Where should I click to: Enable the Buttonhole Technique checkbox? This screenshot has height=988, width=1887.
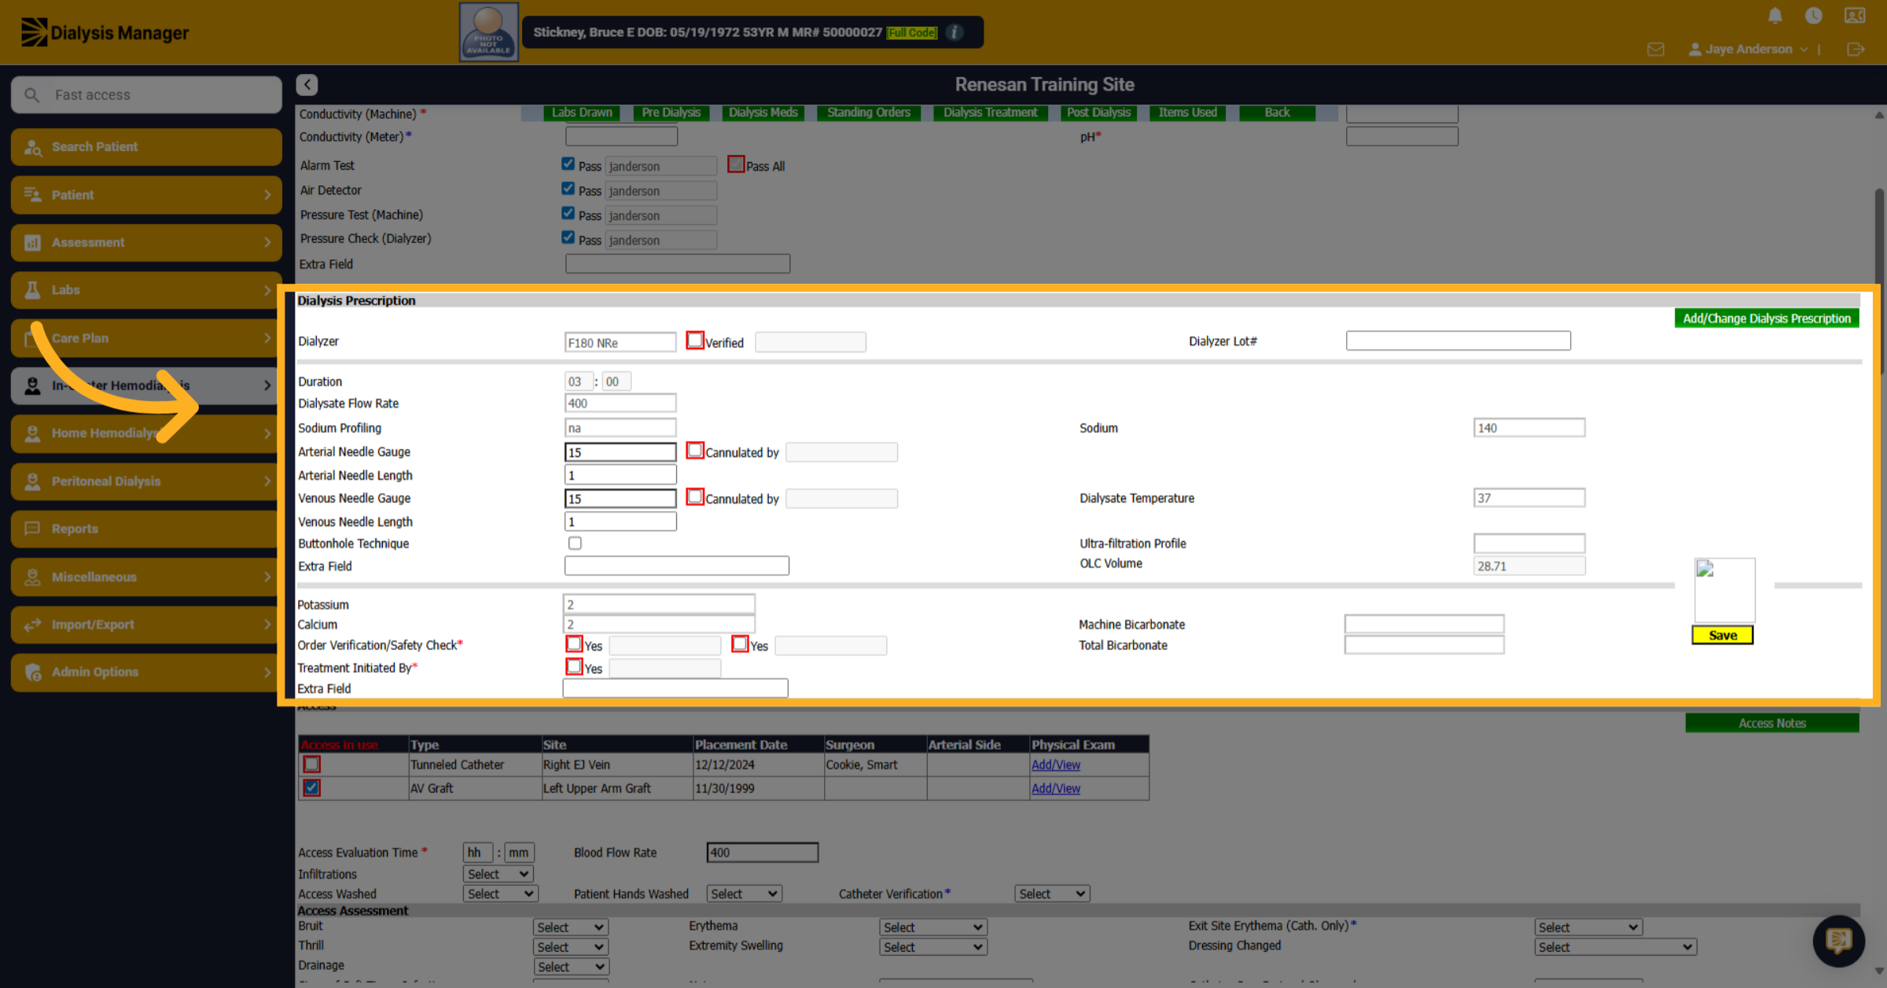[575, 543]
